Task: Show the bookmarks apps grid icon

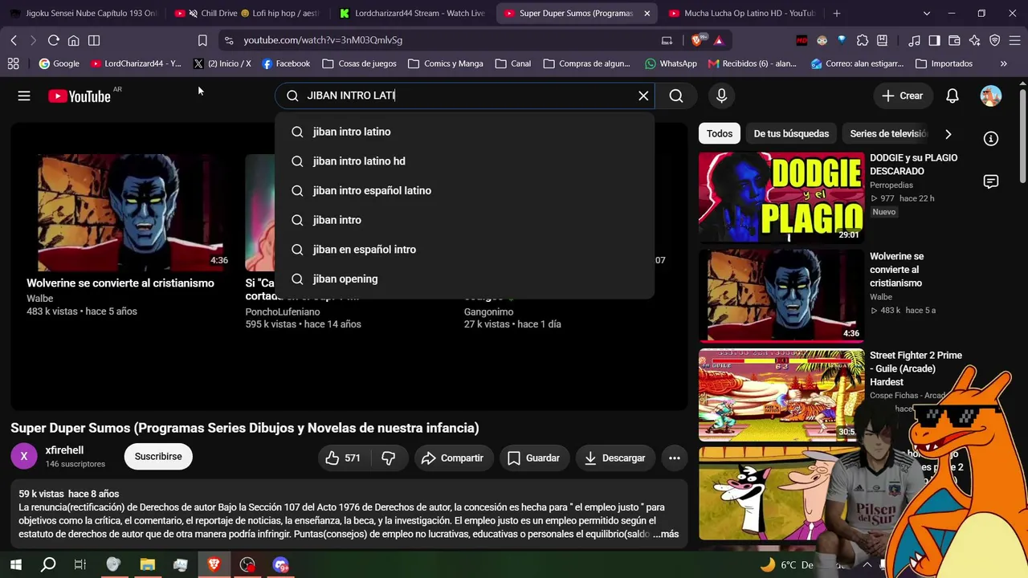Action: click(13, 63)
